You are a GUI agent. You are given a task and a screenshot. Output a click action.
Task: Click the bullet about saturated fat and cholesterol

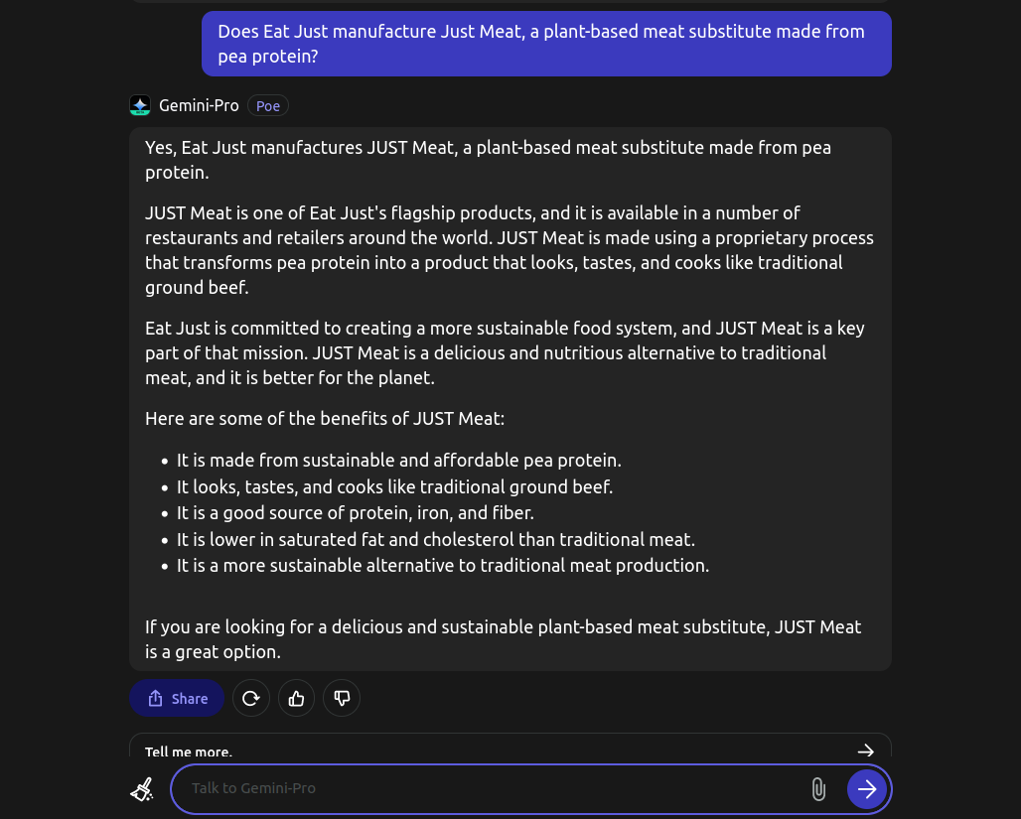click(436, 540)
